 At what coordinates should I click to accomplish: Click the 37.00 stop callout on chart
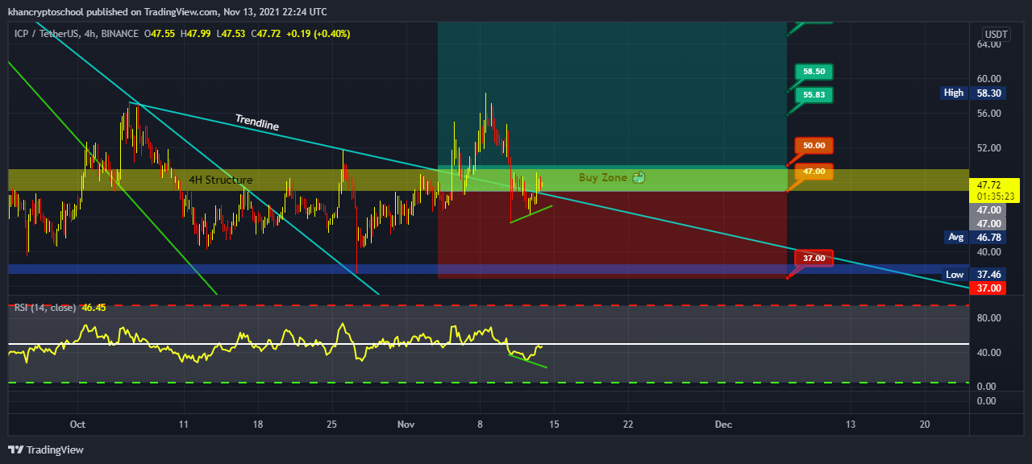[x=814, y=259]
